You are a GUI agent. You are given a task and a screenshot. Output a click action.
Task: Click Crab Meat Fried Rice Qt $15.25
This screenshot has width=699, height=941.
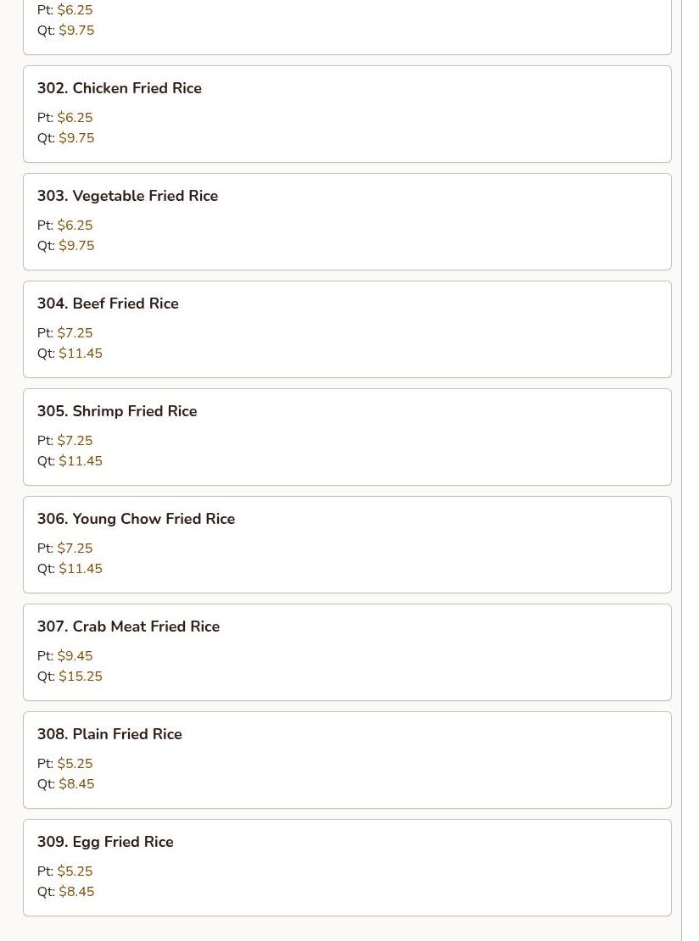tap(81, 677)
